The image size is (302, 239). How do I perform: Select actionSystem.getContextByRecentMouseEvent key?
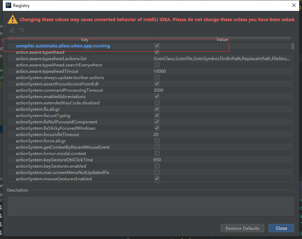tap(63, 147)
